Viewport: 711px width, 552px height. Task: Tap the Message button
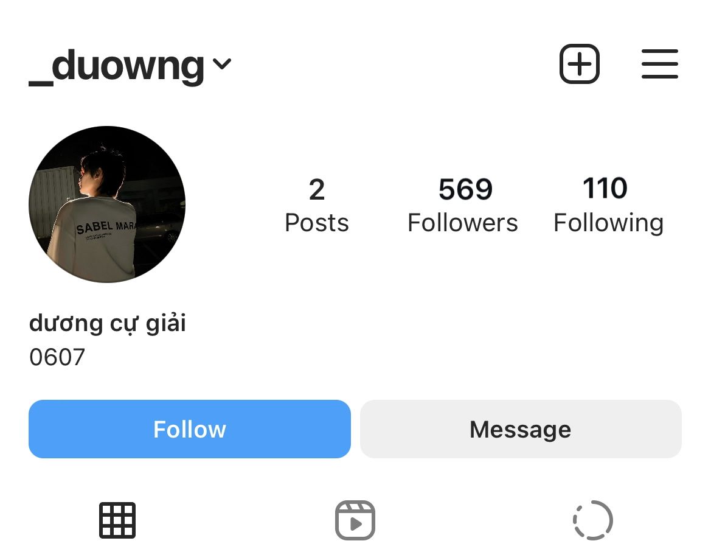pyautogui.click(x=521, y=429)
